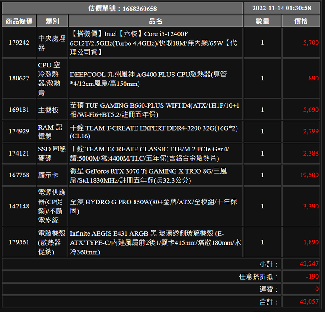Click the subtotal amount 42,247
This screenshot has height=312, width=325.
coord(309,264)
